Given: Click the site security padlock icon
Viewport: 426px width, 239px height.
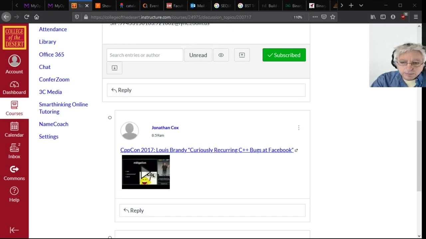Looking at the screenshot, I should (x=86, y=17).
